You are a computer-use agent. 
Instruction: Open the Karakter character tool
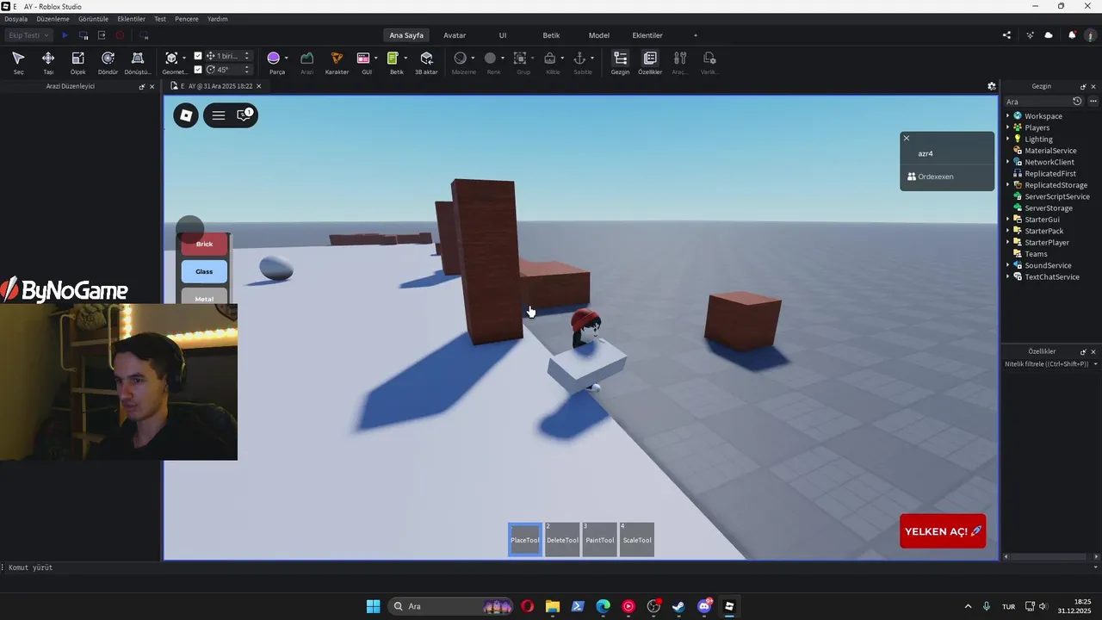click(x=337, y=62)
